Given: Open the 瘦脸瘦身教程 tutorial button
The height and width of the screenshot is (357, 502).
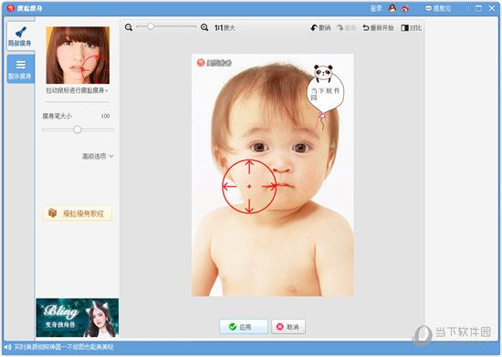Looking at the screenshot, I should pyautogui.click(x=78, y=213).
